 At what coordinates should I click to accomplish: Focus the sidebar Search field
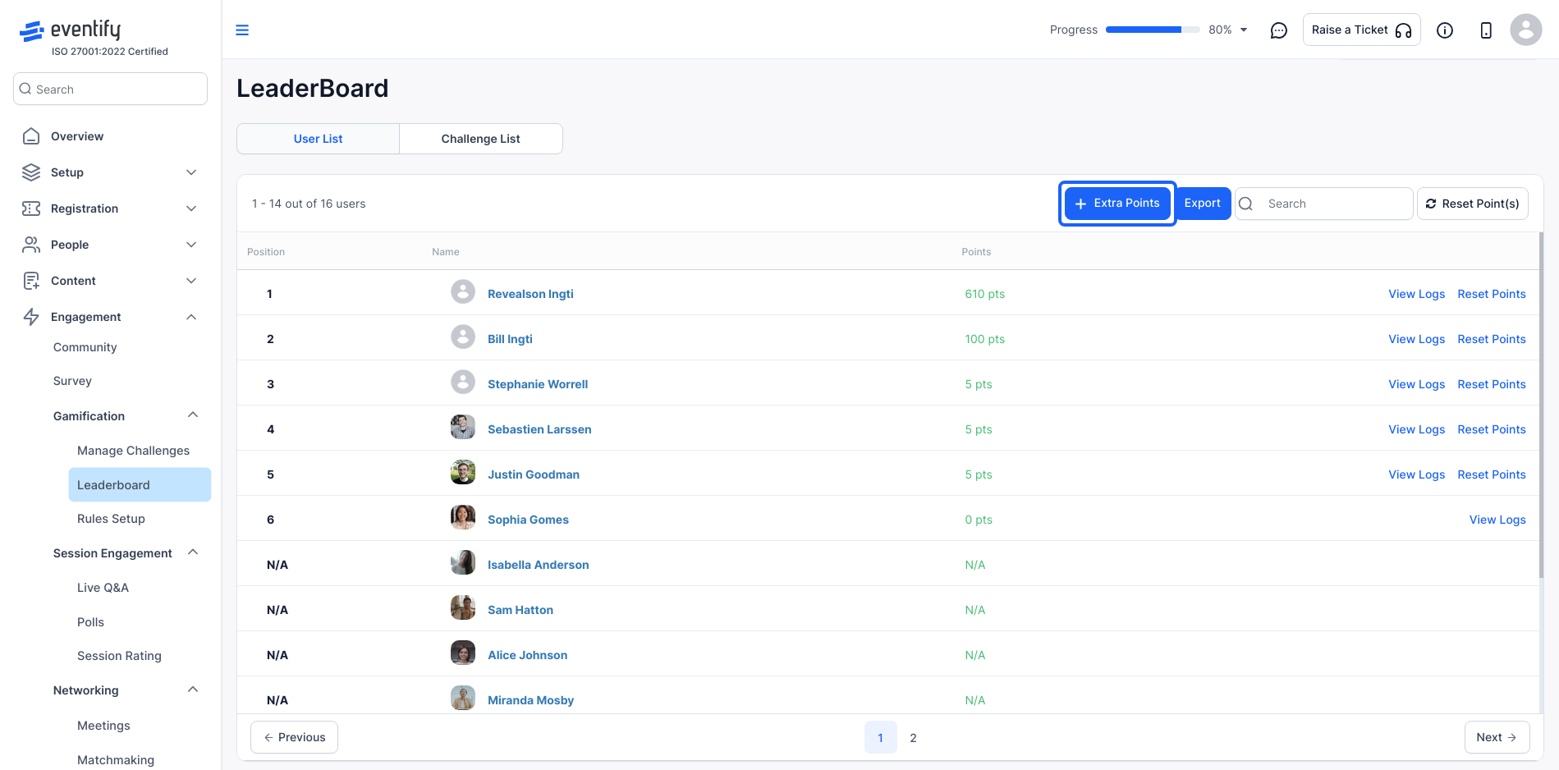pos(110,89)
